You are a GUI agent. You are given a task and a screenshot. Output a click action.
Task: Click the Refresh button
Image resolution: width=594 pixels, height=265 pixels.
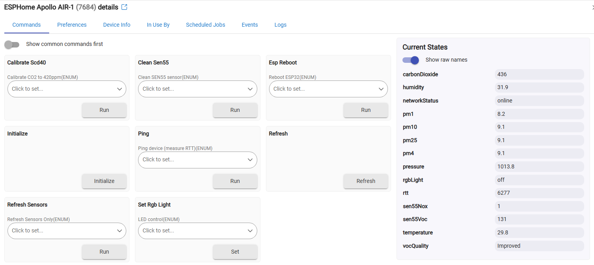click(x=366, y=181)
